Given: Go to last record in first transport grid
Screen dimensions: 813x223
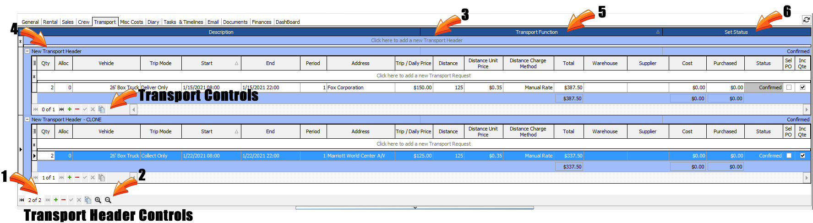Looking at the screenshot, I should click(61, 109).
